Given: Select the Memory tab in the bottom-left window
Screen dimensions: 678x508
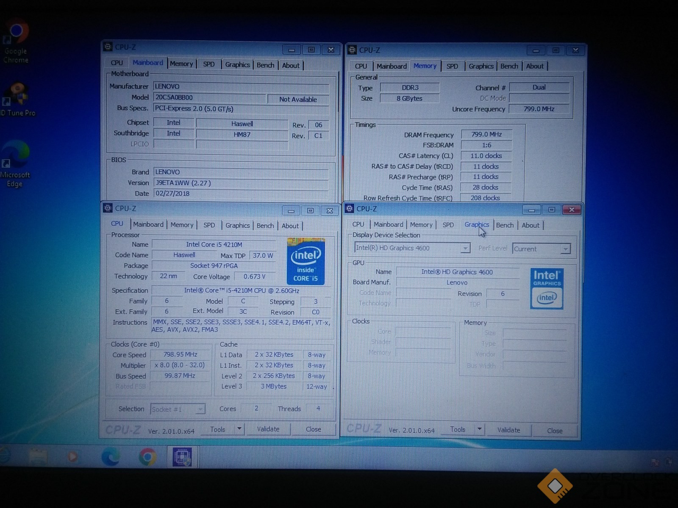Looking at the screenshot, I should (x=182, y=225).
